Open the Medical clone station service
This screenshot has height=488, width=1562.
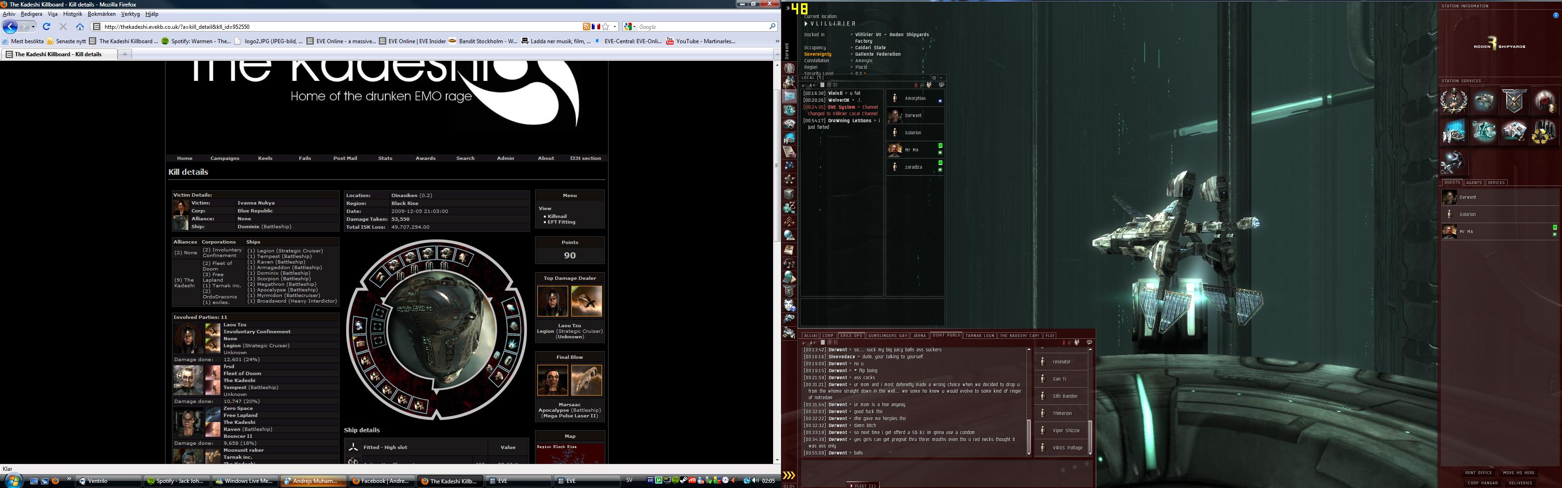point(1544,101)
